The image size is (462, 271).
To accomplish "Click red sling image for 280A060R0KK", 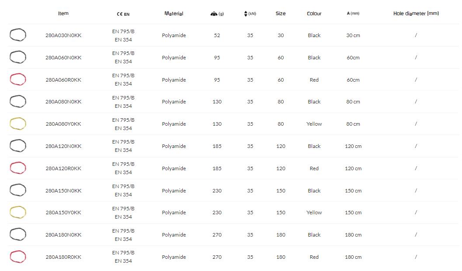I will (18, 79).
